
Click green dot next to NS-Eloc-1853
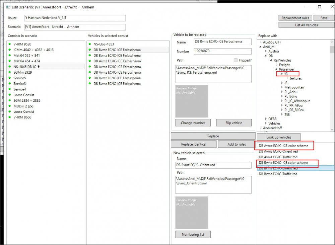click(90, 44)
